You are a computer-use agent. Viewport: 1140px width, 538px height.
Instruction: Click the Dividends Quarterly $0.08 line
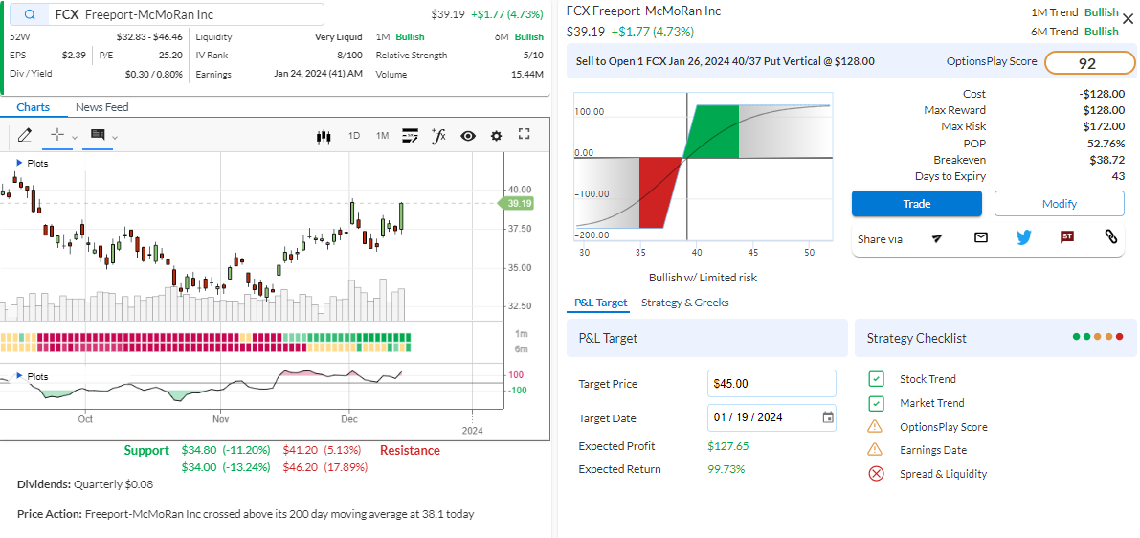point(85,483)
